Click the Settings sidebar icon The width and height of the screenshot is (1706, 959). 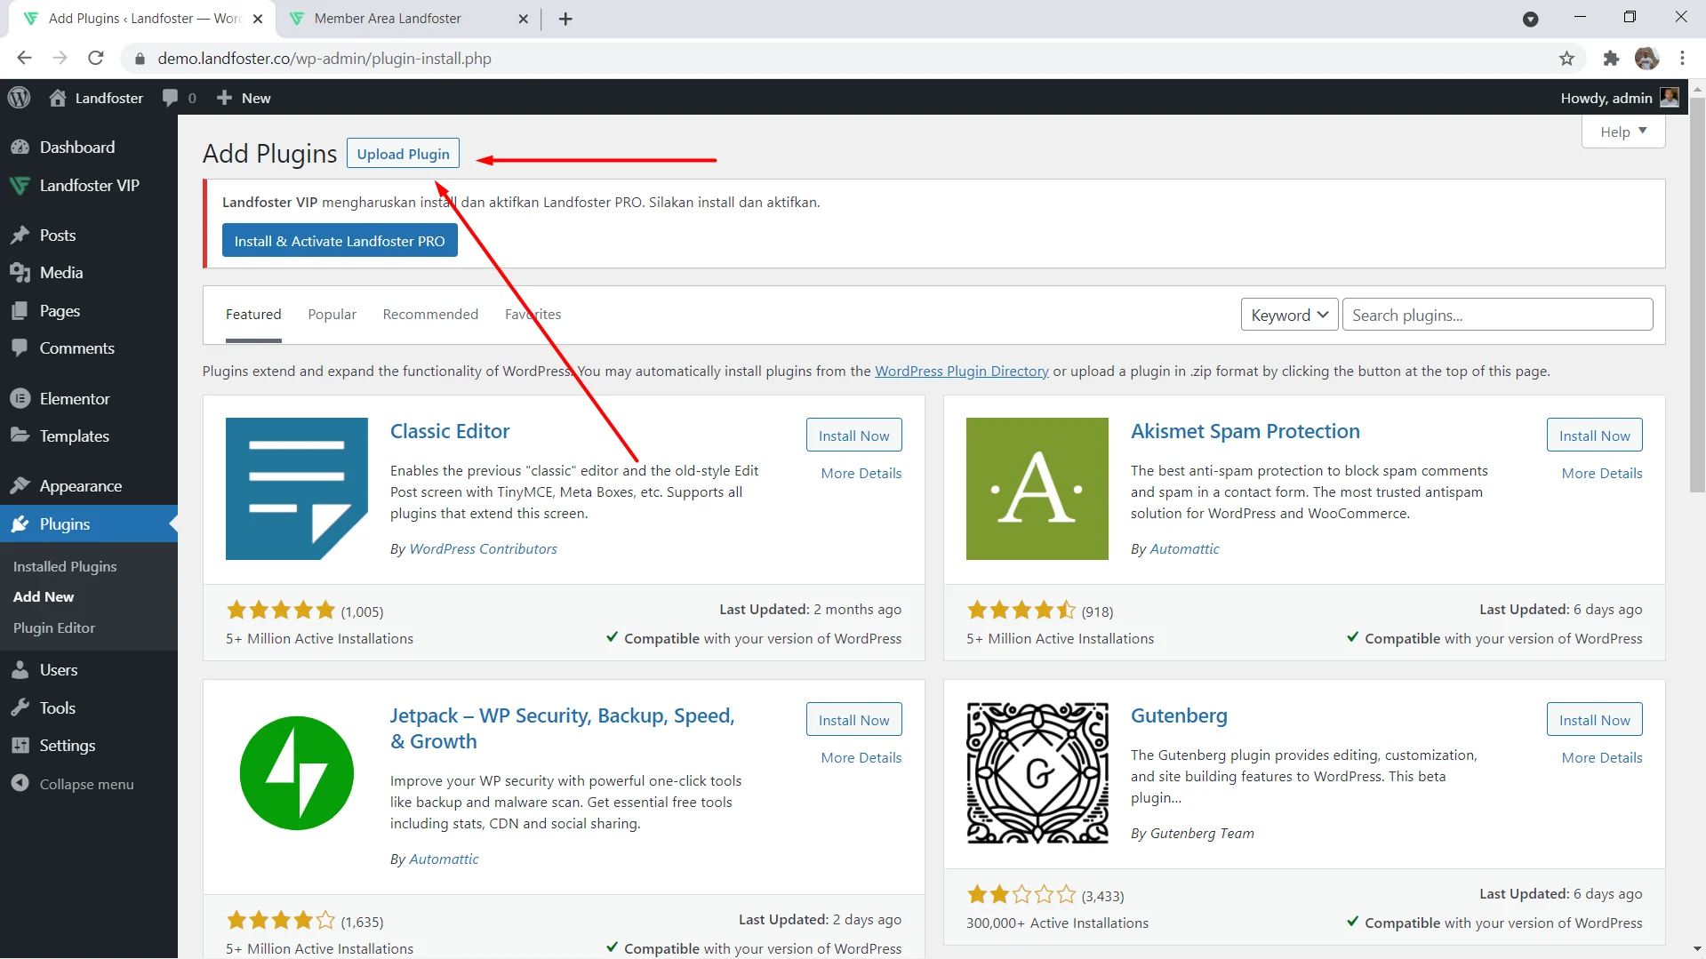20,746
